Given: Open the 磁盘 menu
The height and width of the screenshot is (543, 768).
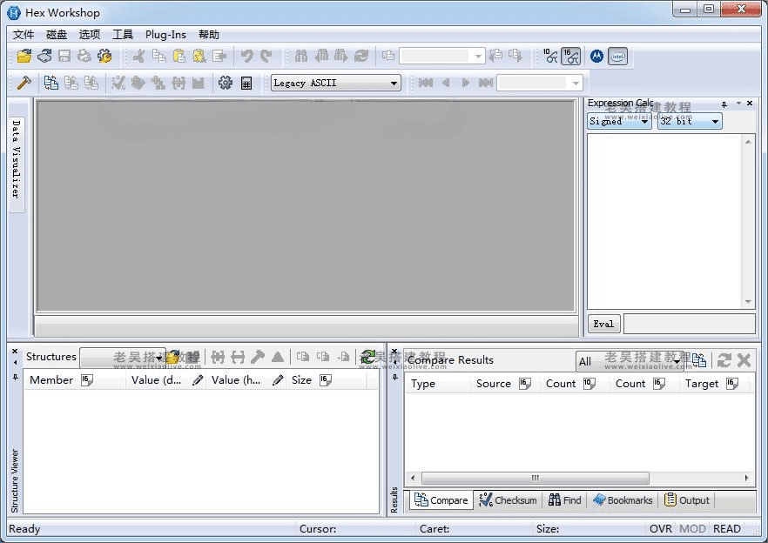Looking at the screenshot, I should [x=57, y=34].
